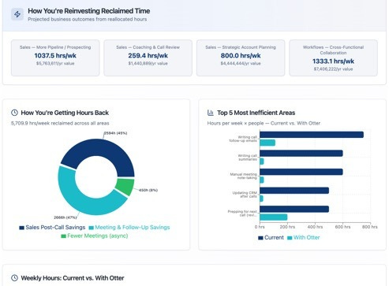
Task: Click the '0 hrs' axis tick label
Action: pos(260,227)
